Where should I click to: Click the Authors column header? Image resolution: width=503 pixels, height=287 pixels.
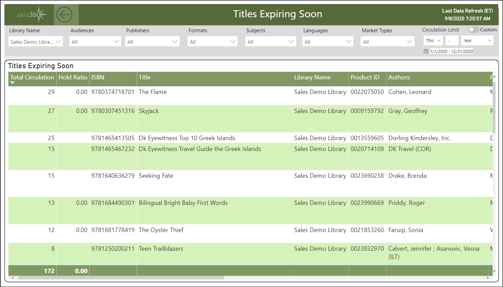399,77
